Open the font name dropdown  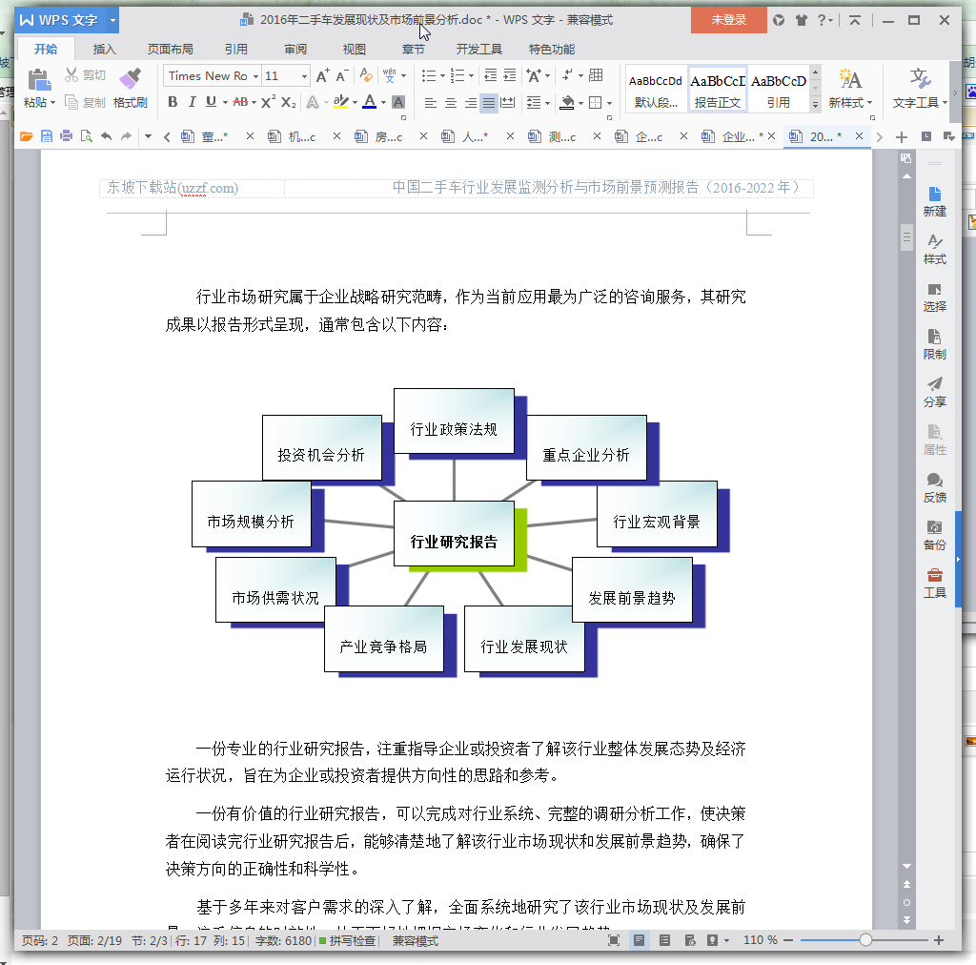(255, 76)
